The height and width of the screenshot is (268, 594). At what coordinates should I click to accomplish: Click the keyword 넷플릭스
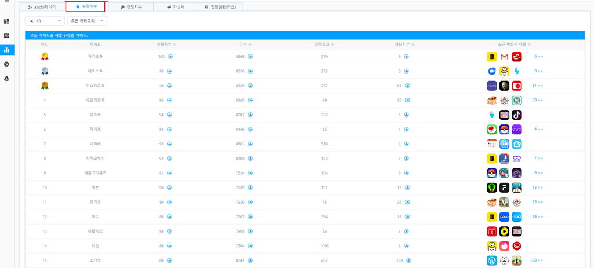click(x=95, y=232)
